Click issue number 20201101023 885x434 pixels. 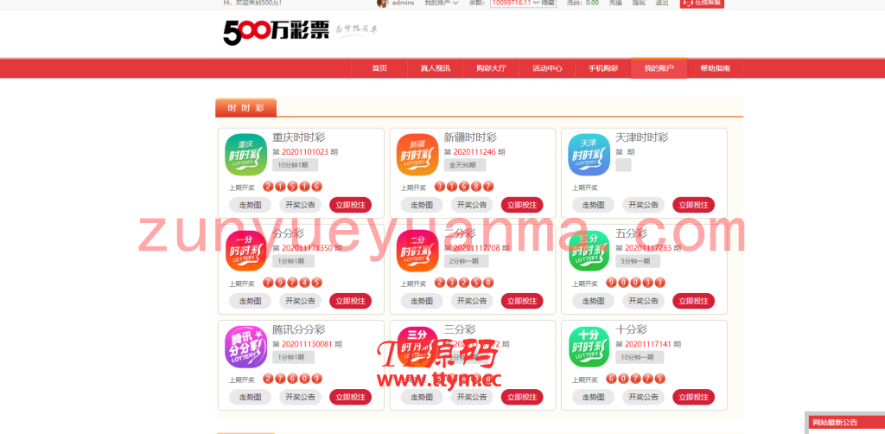tap(305, 152)
